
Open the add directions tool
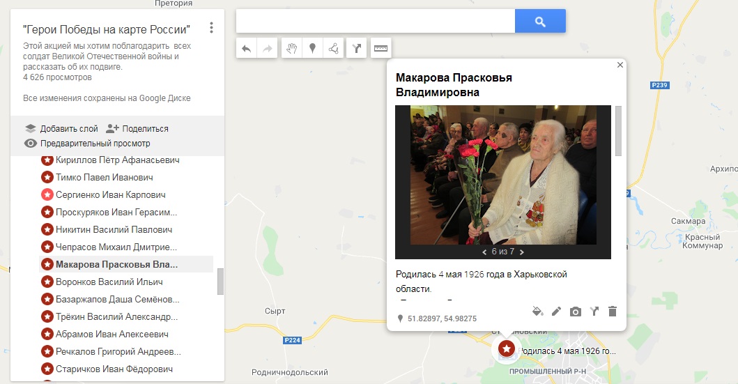pos(356,49)
